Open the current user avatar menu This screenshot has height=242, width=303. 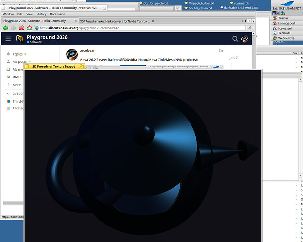[245, 39]
